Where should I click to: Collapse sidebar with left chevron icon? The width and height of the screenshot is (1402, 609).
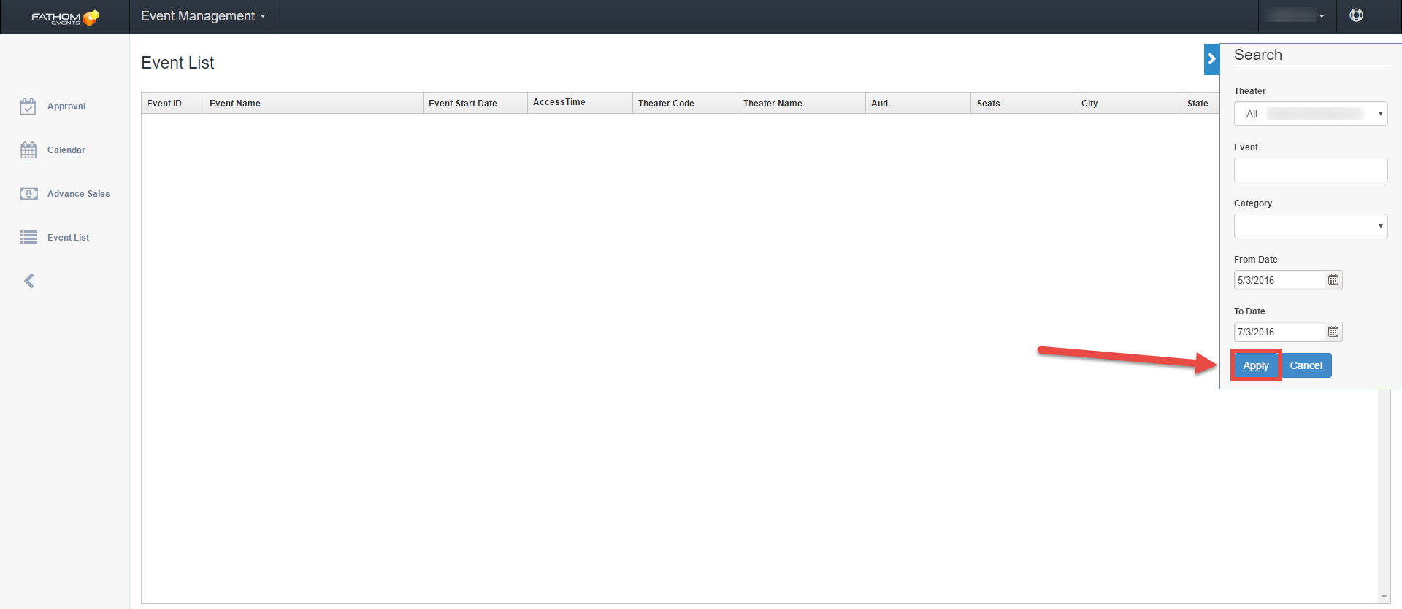(29, 281)
